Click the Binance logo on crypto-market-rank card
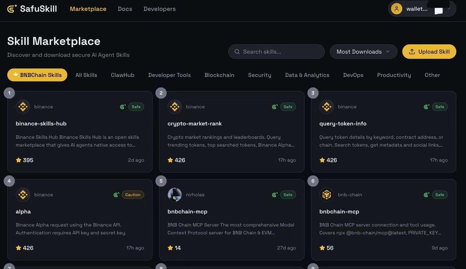The width and height of the screenshot is (466, 269). coord(175,107)
